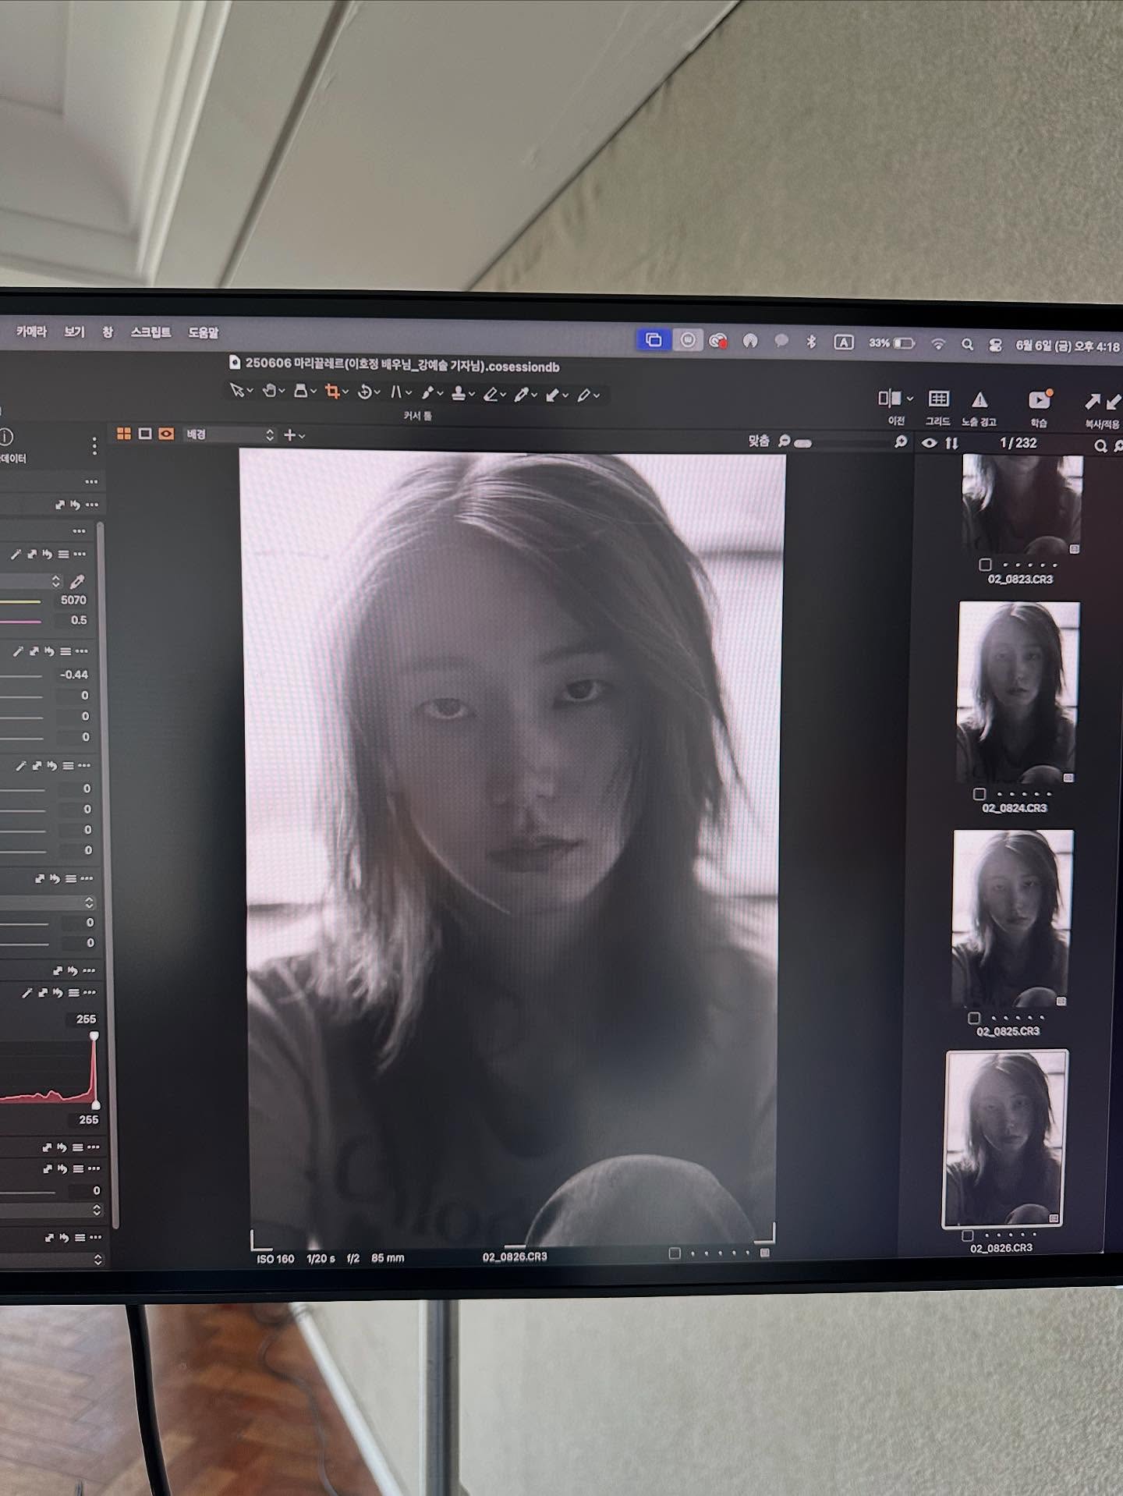Toggle the browser eye visibility icon

click(929, 443)
